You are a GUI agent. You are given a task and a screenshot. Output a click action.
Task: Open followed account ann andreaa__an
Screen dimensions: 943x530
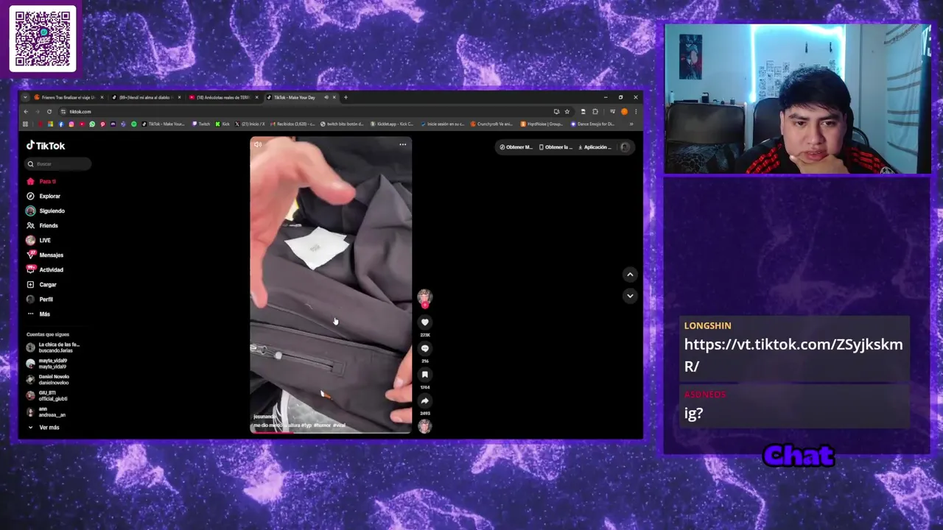tap(46, 412)
